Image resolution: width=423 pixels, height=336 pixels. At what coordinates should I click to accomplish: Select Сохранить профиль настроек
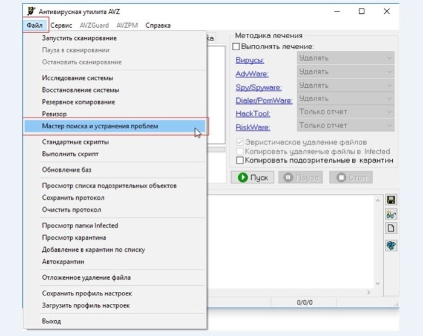click(x=115, y=294)
